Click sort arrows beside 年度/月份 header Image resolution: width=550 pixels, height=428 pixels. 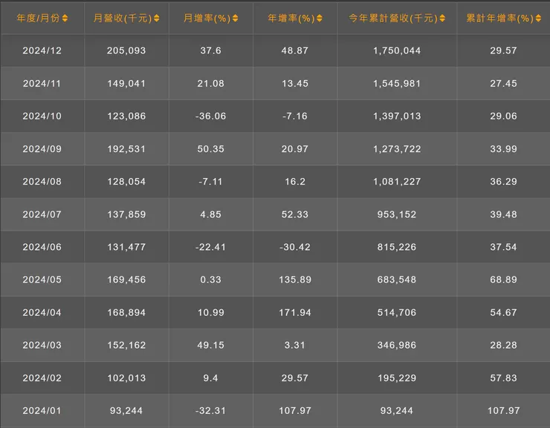tap(65, 19)
